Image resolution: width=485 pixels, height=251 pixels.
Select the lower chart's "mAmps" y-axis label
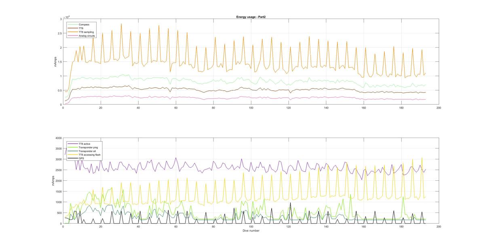(x=53, y=181)
